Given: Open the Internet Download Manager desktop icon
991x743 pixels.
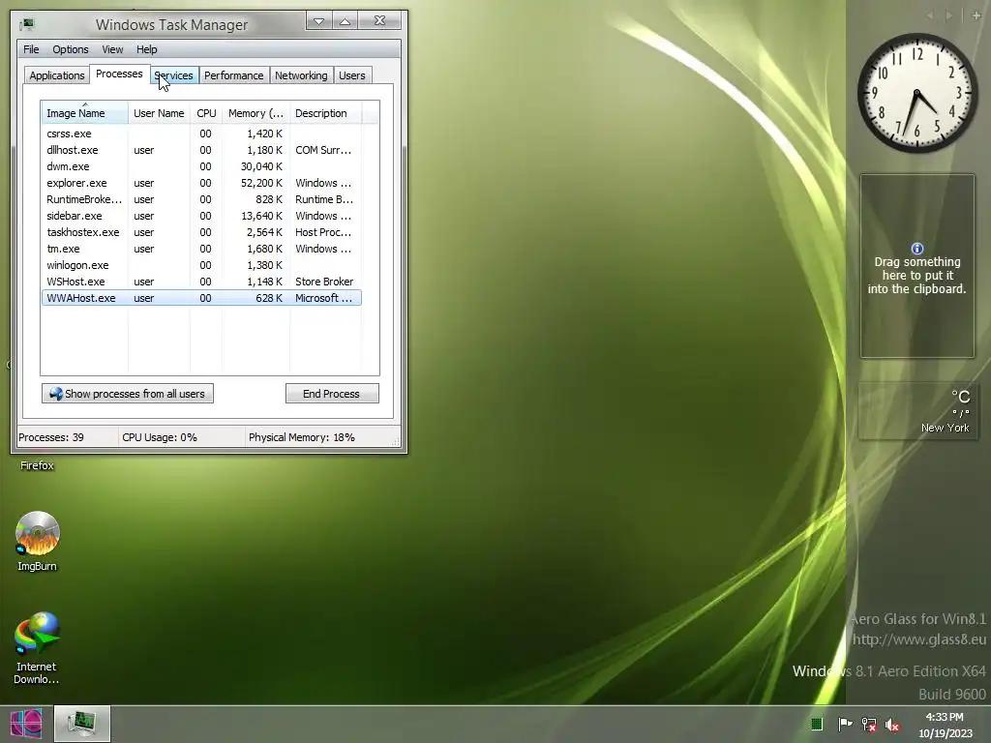Looking at the screenshot, I should point(37,648).
